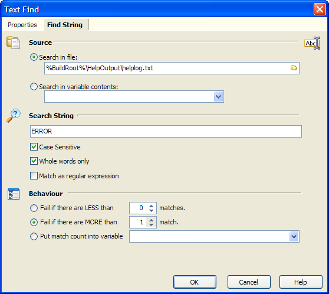Click the Behaviour checklist icon

(14, 194)
